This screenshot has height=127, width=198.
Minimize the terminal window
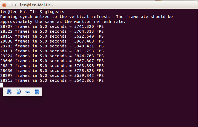pyautogui.click(x=9, y=5)
